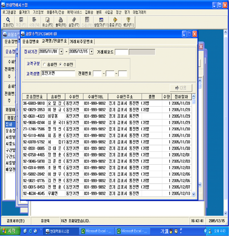Viewport: 229px width, 236px height.
Task: Click the 출력(F6) print toolbar icon
Action: 60,21
